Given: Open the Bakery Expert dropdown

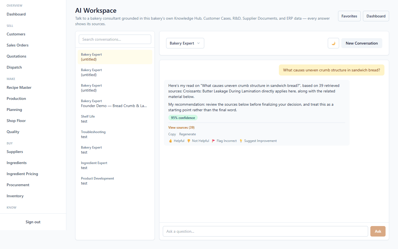Looking at the screenshot, I should click(185, 43).
